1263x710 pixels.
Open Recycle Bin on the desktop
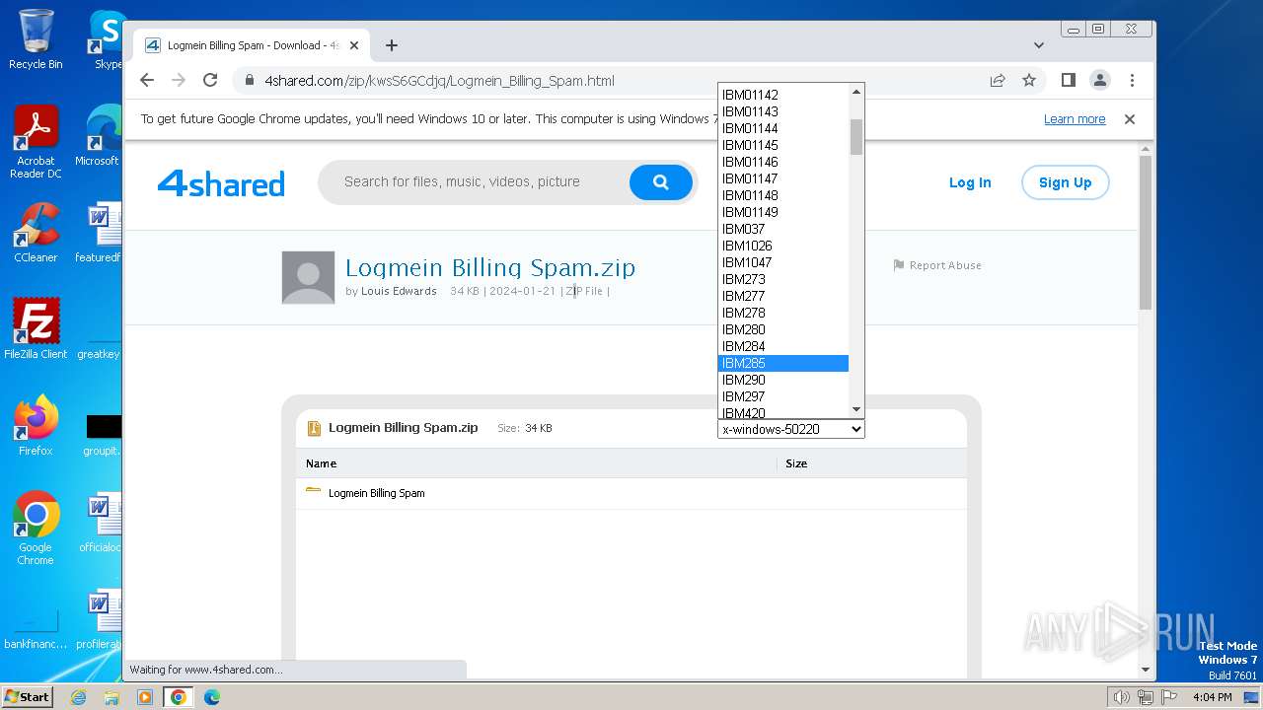tap(36, 39)
